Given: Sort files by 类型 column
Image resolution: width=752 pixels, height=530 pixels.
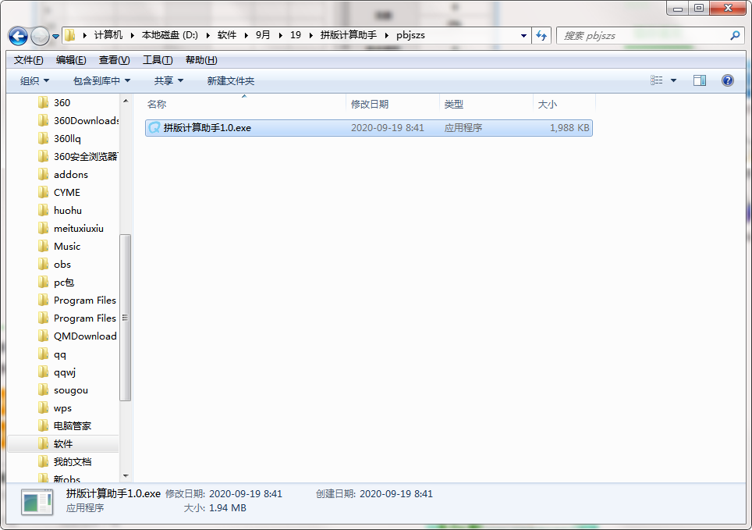Looking at the screenshot, I should pos(486,104).
